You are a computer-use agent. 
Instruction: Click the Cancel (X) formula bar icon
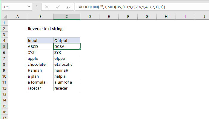[47, 6]
